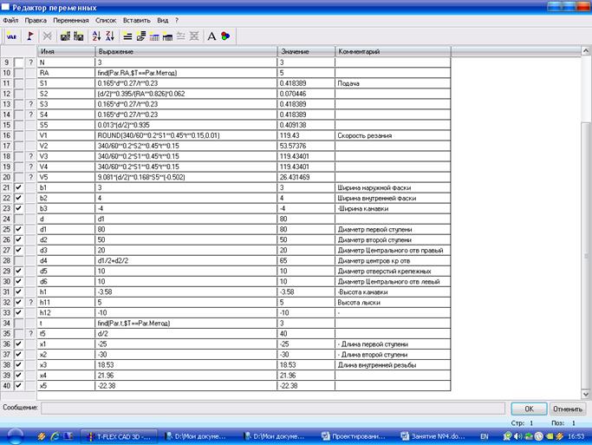Image resolution: width=592 pixels, height=445 pixels.
Task: Open the Файл menu
Action: (10, 21)
